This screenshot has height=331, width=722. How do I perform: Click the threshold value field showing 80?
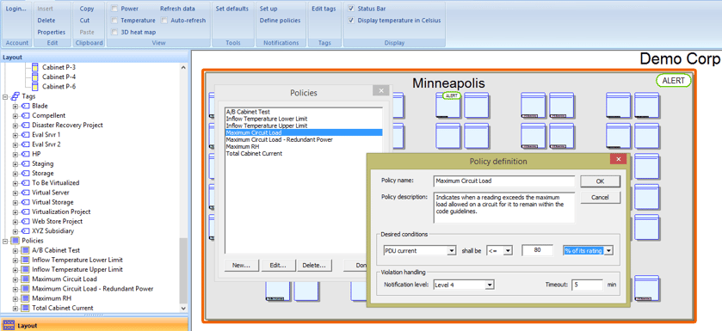537,250
